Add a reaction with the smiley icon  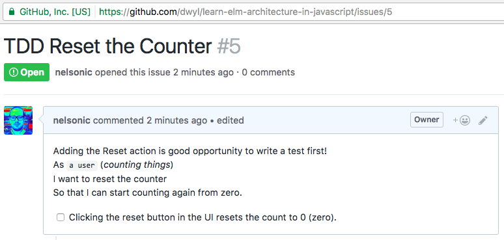[462, 120]
